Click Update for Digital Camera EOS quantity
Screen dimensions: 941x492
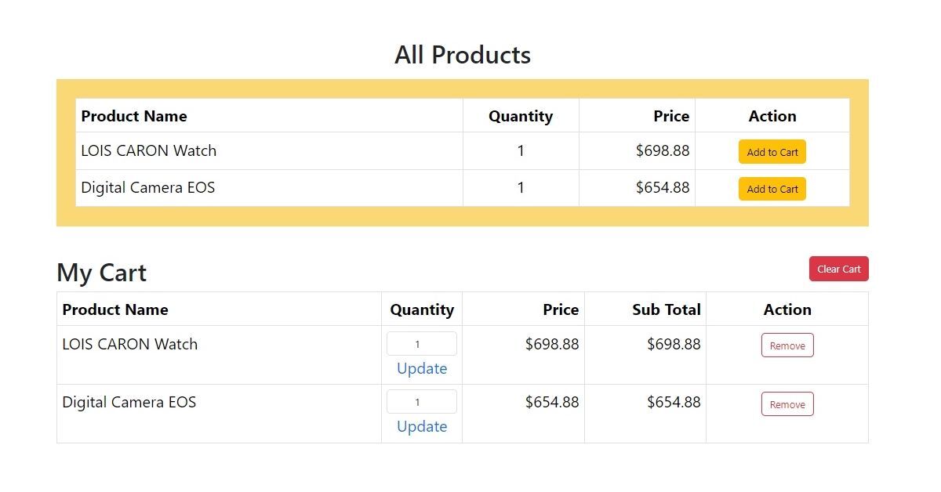[421, 426]
